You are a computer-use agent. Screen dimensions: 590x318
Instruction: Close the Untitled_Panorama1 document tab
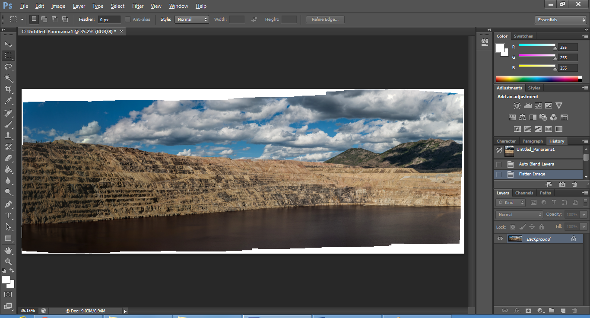pos(121,32)
